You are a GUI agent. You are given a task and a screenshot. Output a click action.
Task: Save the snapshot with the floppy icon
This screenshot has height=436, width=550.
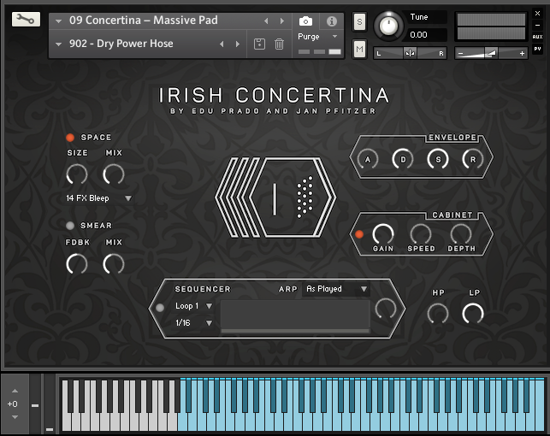pos(260,44)
